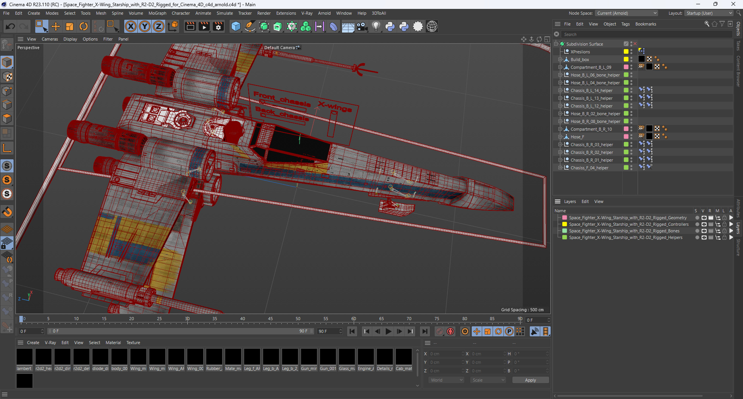Add a Cube primitive object
Screen dimensions: 743x399
(236, 26)
